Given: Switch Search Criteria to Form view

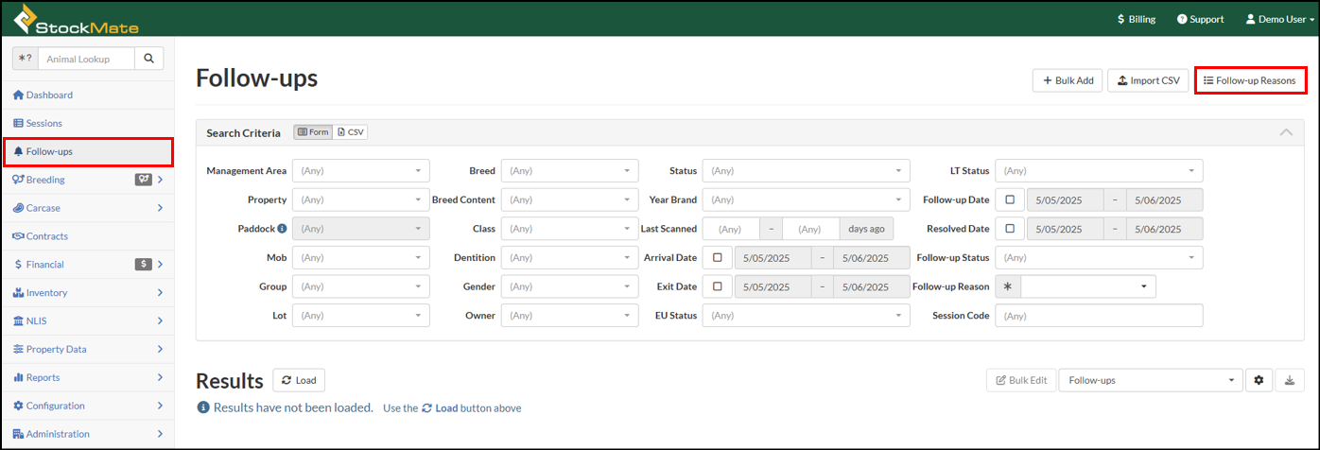Looking at the screenshot, I should [312, 132].
